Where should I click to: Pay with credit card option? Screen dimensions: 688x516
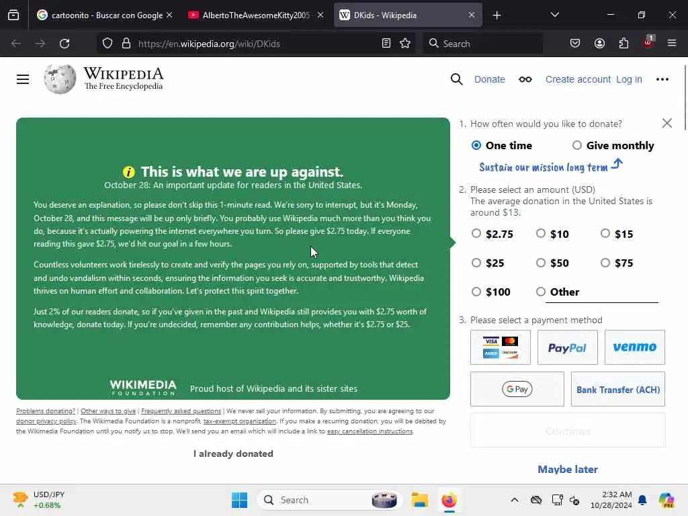(x=500, y=347)
